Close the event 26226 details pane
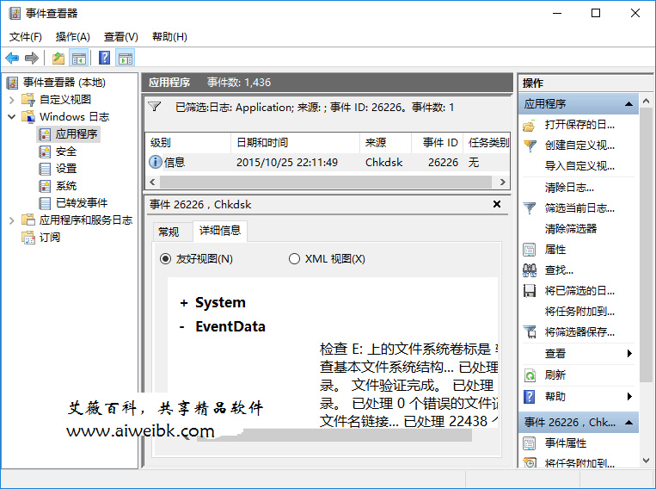This screenshot has width=656, height=489. coord(497,204)
